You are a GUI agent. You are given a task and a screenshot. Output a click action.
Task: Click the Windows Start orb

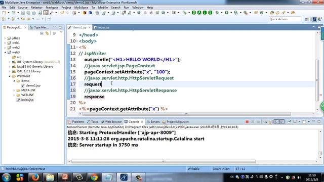6,177
